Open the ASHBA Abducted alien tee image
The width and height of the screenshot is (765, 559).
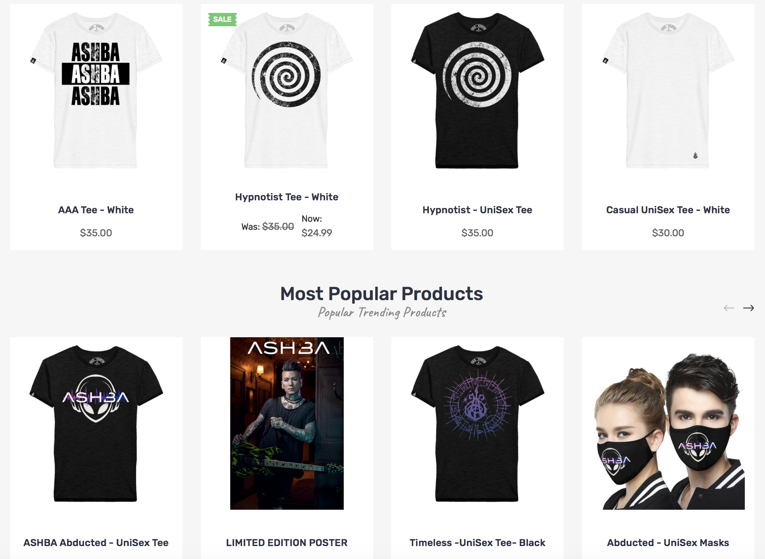click(96, 423)
